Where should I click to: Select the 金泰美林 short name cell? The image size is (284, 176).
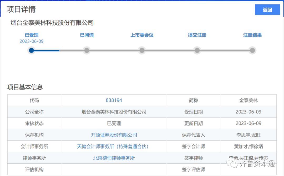(248, 100)
